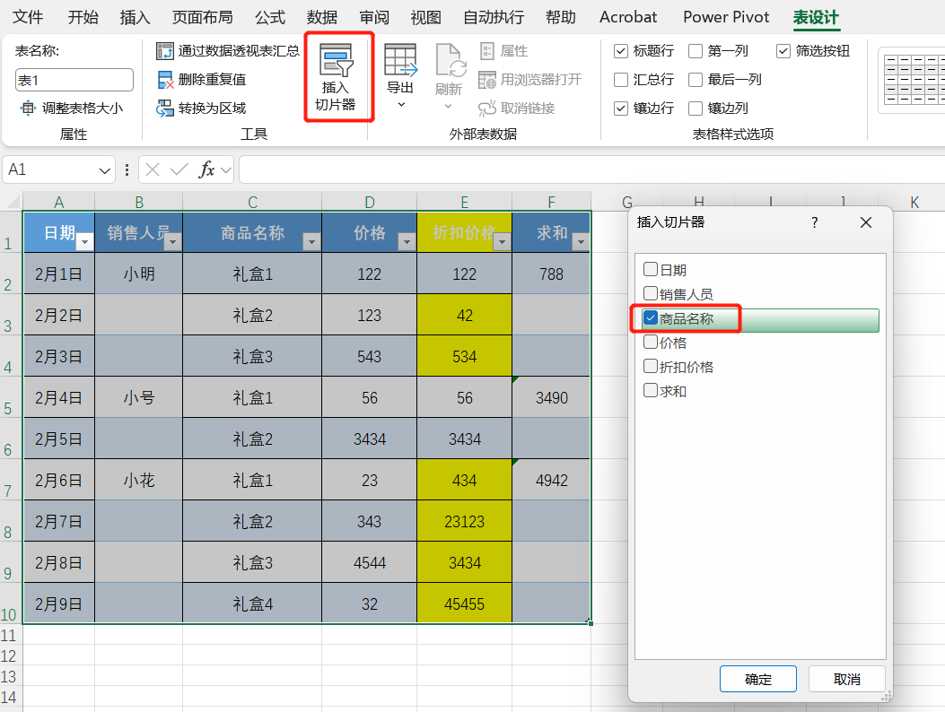Toggle the Banded Rows checkbox
945x712 pixels.
tap(621, 109)
